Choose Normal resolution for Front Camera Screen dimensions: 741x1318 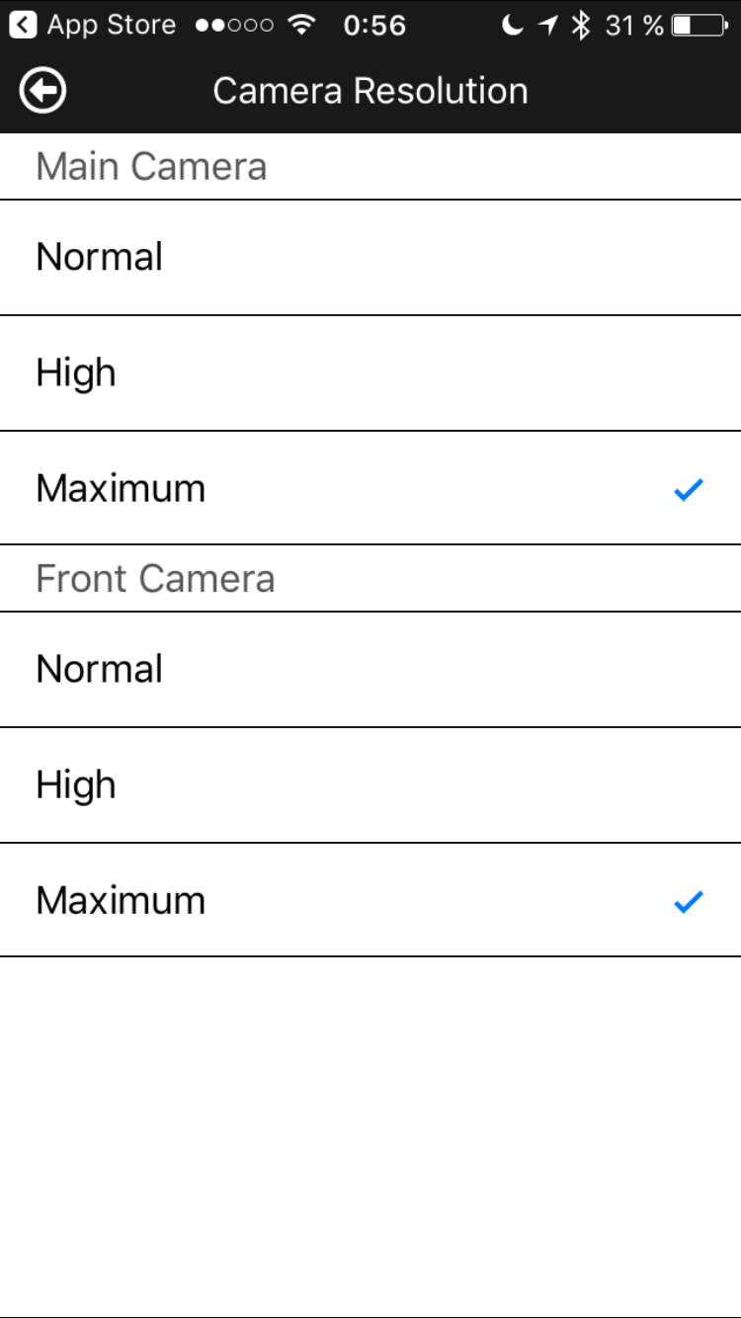tap(370, 670)
